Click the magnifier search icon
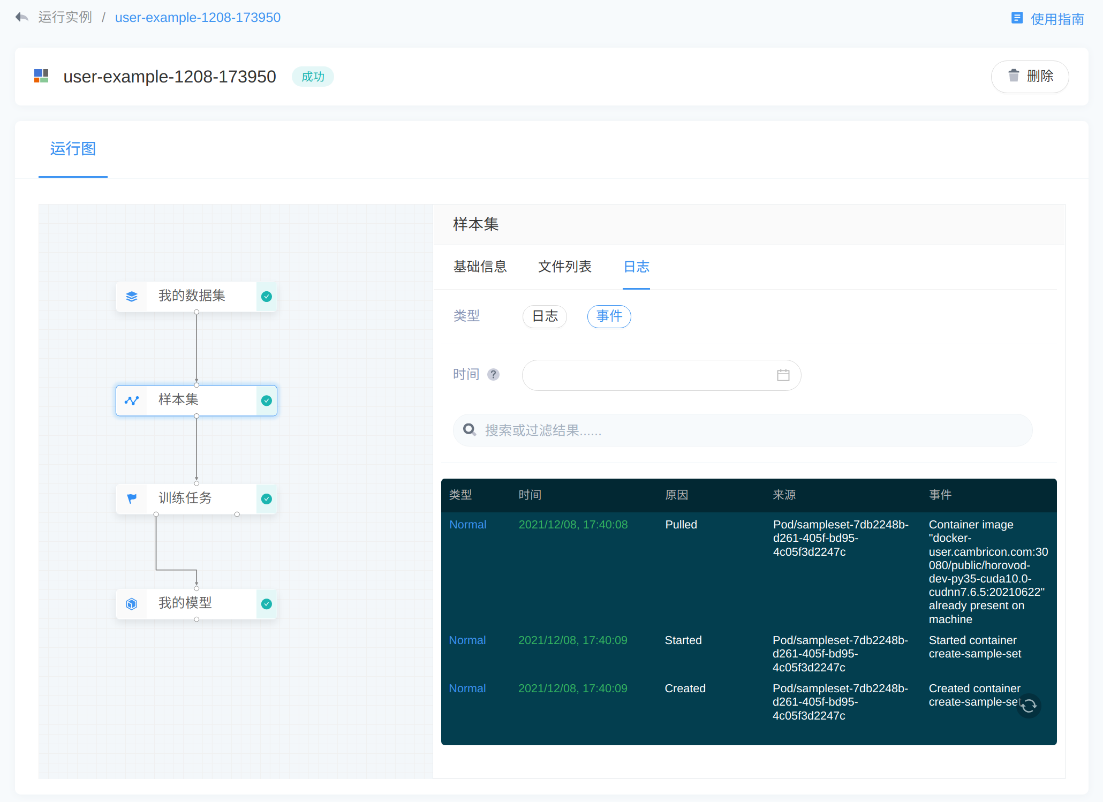The height and width of the screenshot is (802, 1103). [x=470, y=429]
